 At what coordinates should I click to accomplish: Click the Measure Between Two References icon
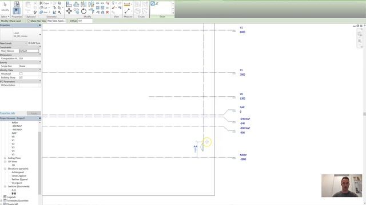[127, 4]
